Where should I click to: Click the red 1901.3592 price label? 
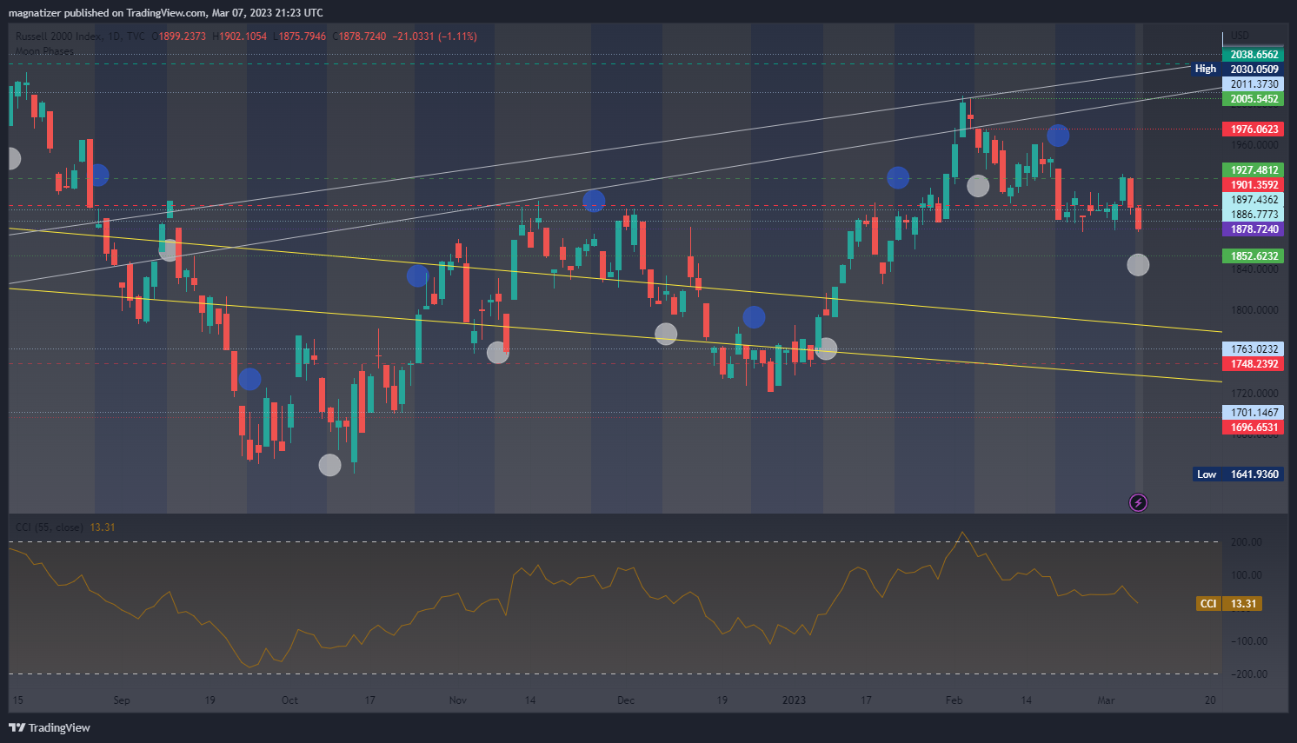tap(1253, 185)
